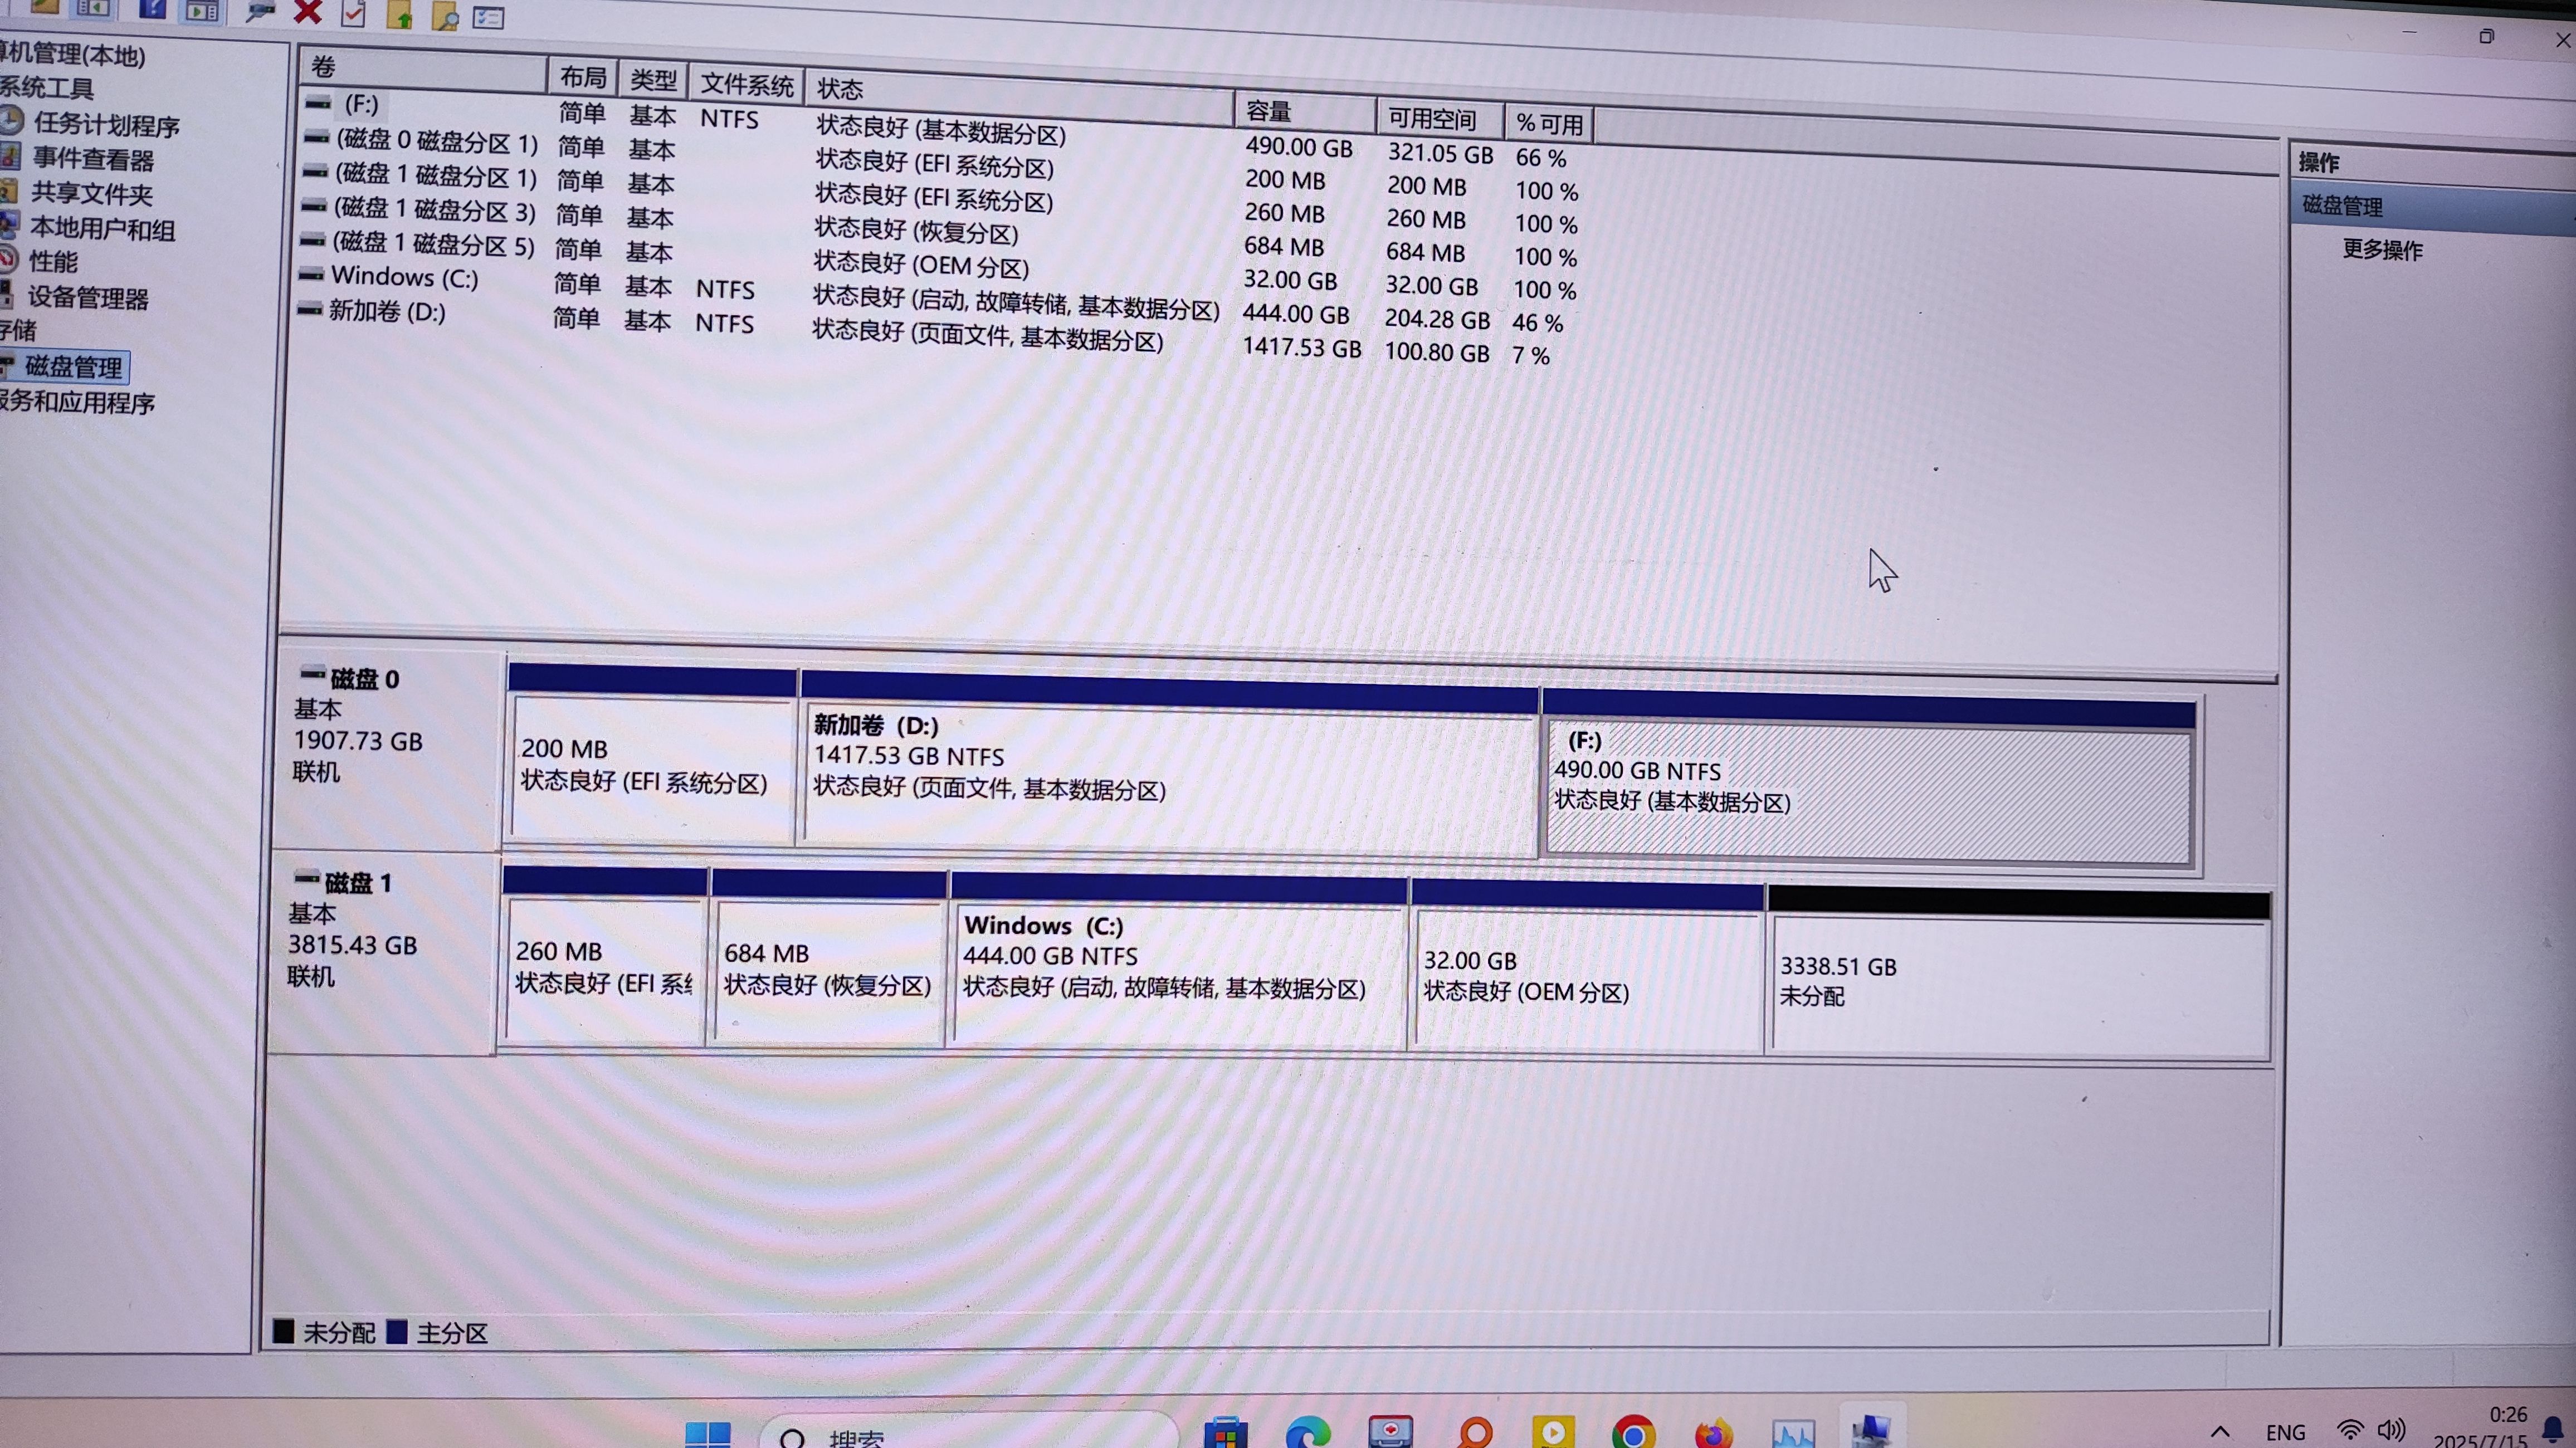The image size is (2576, 1448).
Task: Toggle the show/hide action pane icon
Action: click(202, 11)
